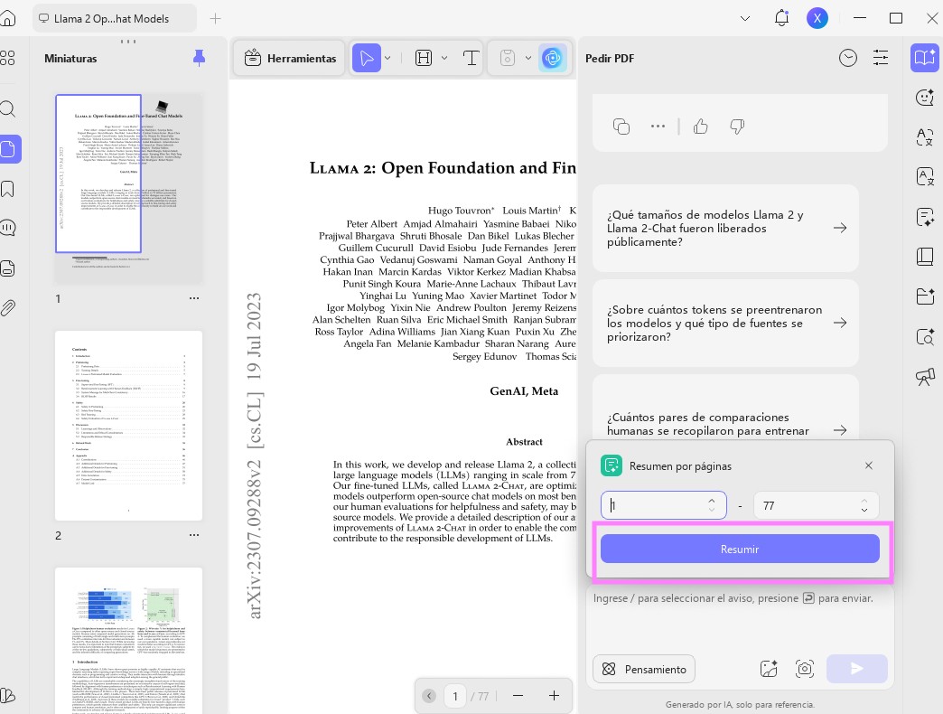Screen dimensions: 943x714
Task: Select the highlight H tool
Action: [424, 58]
